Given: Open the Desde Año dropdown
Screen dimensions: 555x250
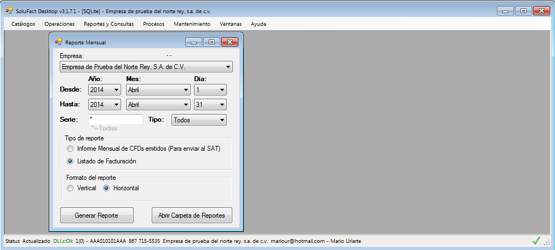Looking at the screenshot, I should point(105,89).
